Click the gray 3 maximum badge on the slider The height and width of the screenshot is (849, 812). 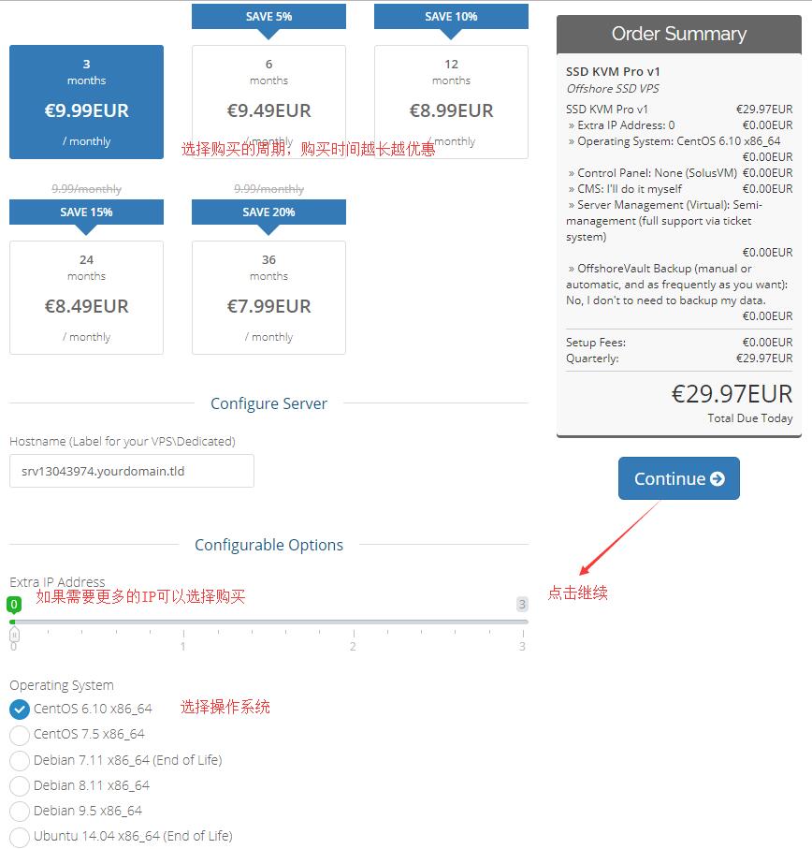[x=522, y=605]
